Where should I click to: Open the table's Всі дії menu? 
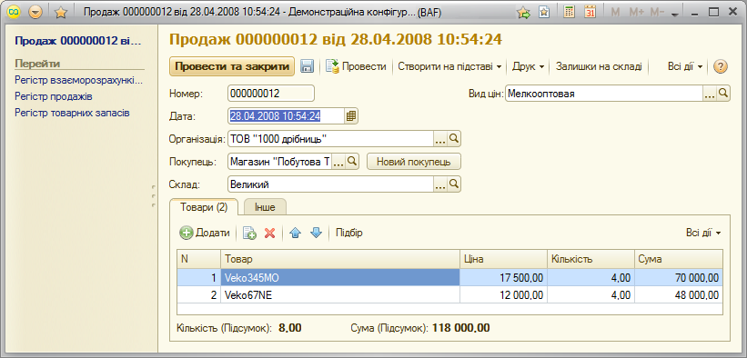(703, 233)
